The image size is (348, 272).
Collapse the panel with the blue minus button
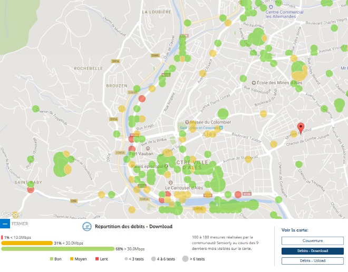click(5, 224)
